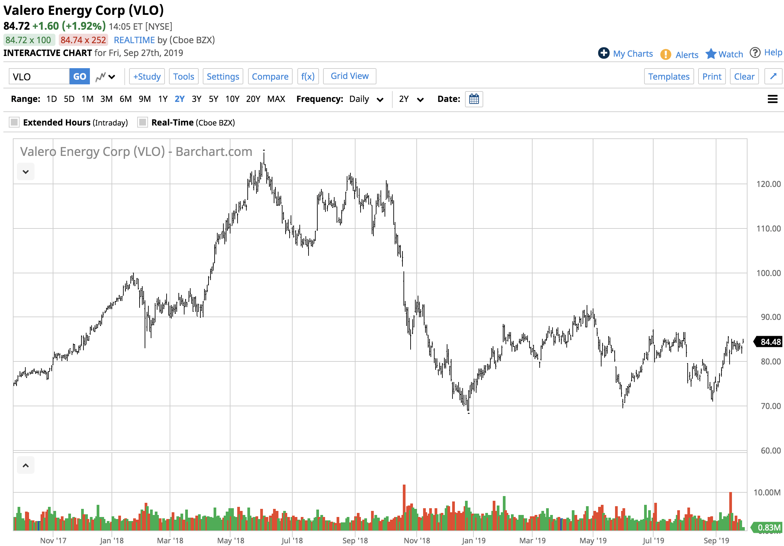Select the 3Y range

tap(196, 99)
